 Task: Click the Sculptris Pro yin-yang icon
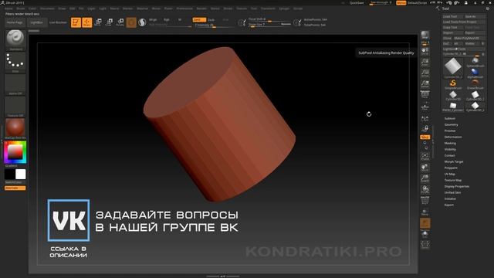pyautogui.click(x=142, y=22)
